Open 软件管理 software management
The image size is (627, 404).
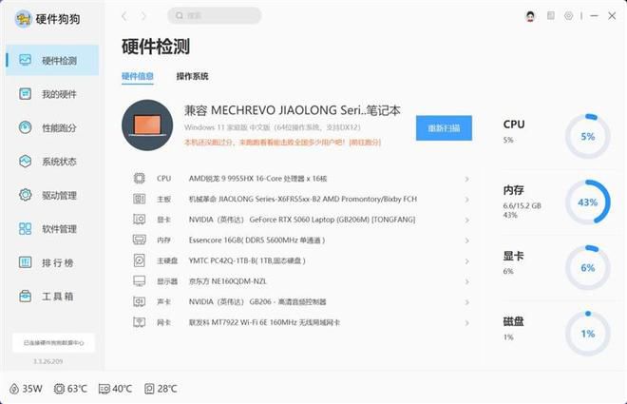(52, 229)
